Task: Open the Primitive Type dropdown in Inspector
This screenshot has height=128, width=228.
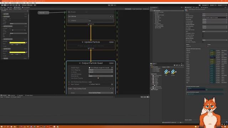Action: 214,16
